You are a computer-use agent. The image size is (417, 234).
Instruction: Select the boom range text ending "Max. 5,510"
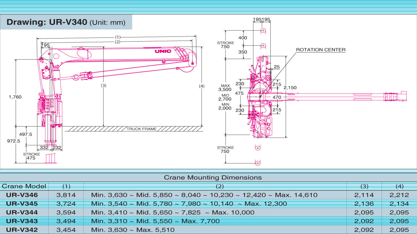133,230
